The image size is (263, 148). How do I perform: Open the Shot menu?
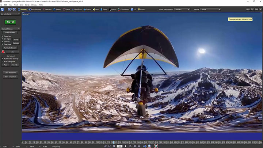pyautogui.click(x=22, y=5)
